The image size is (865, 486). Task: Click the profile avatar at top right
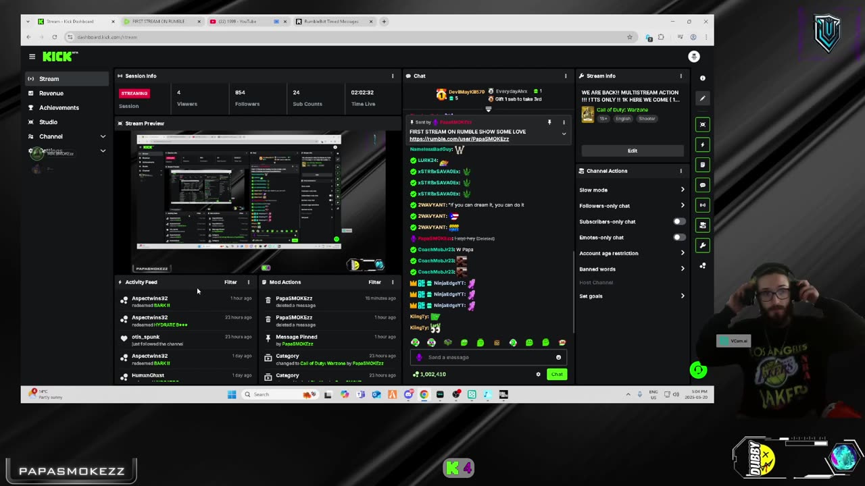693,57
